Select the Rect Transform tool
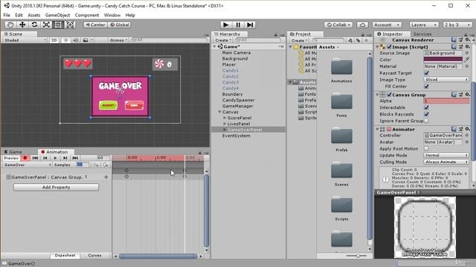Screen dimensions: 476x267 click(58, 24)
